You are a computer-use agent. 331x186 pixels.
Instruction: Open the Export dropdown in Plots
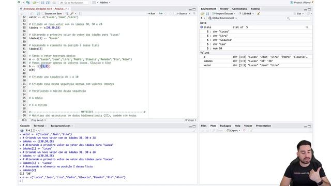coord(233,131)
